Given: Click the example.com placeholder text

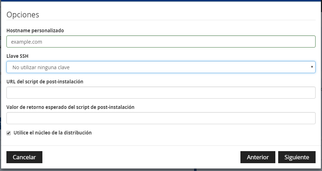Looking at the screenshot, I should (x=26, y=42).
